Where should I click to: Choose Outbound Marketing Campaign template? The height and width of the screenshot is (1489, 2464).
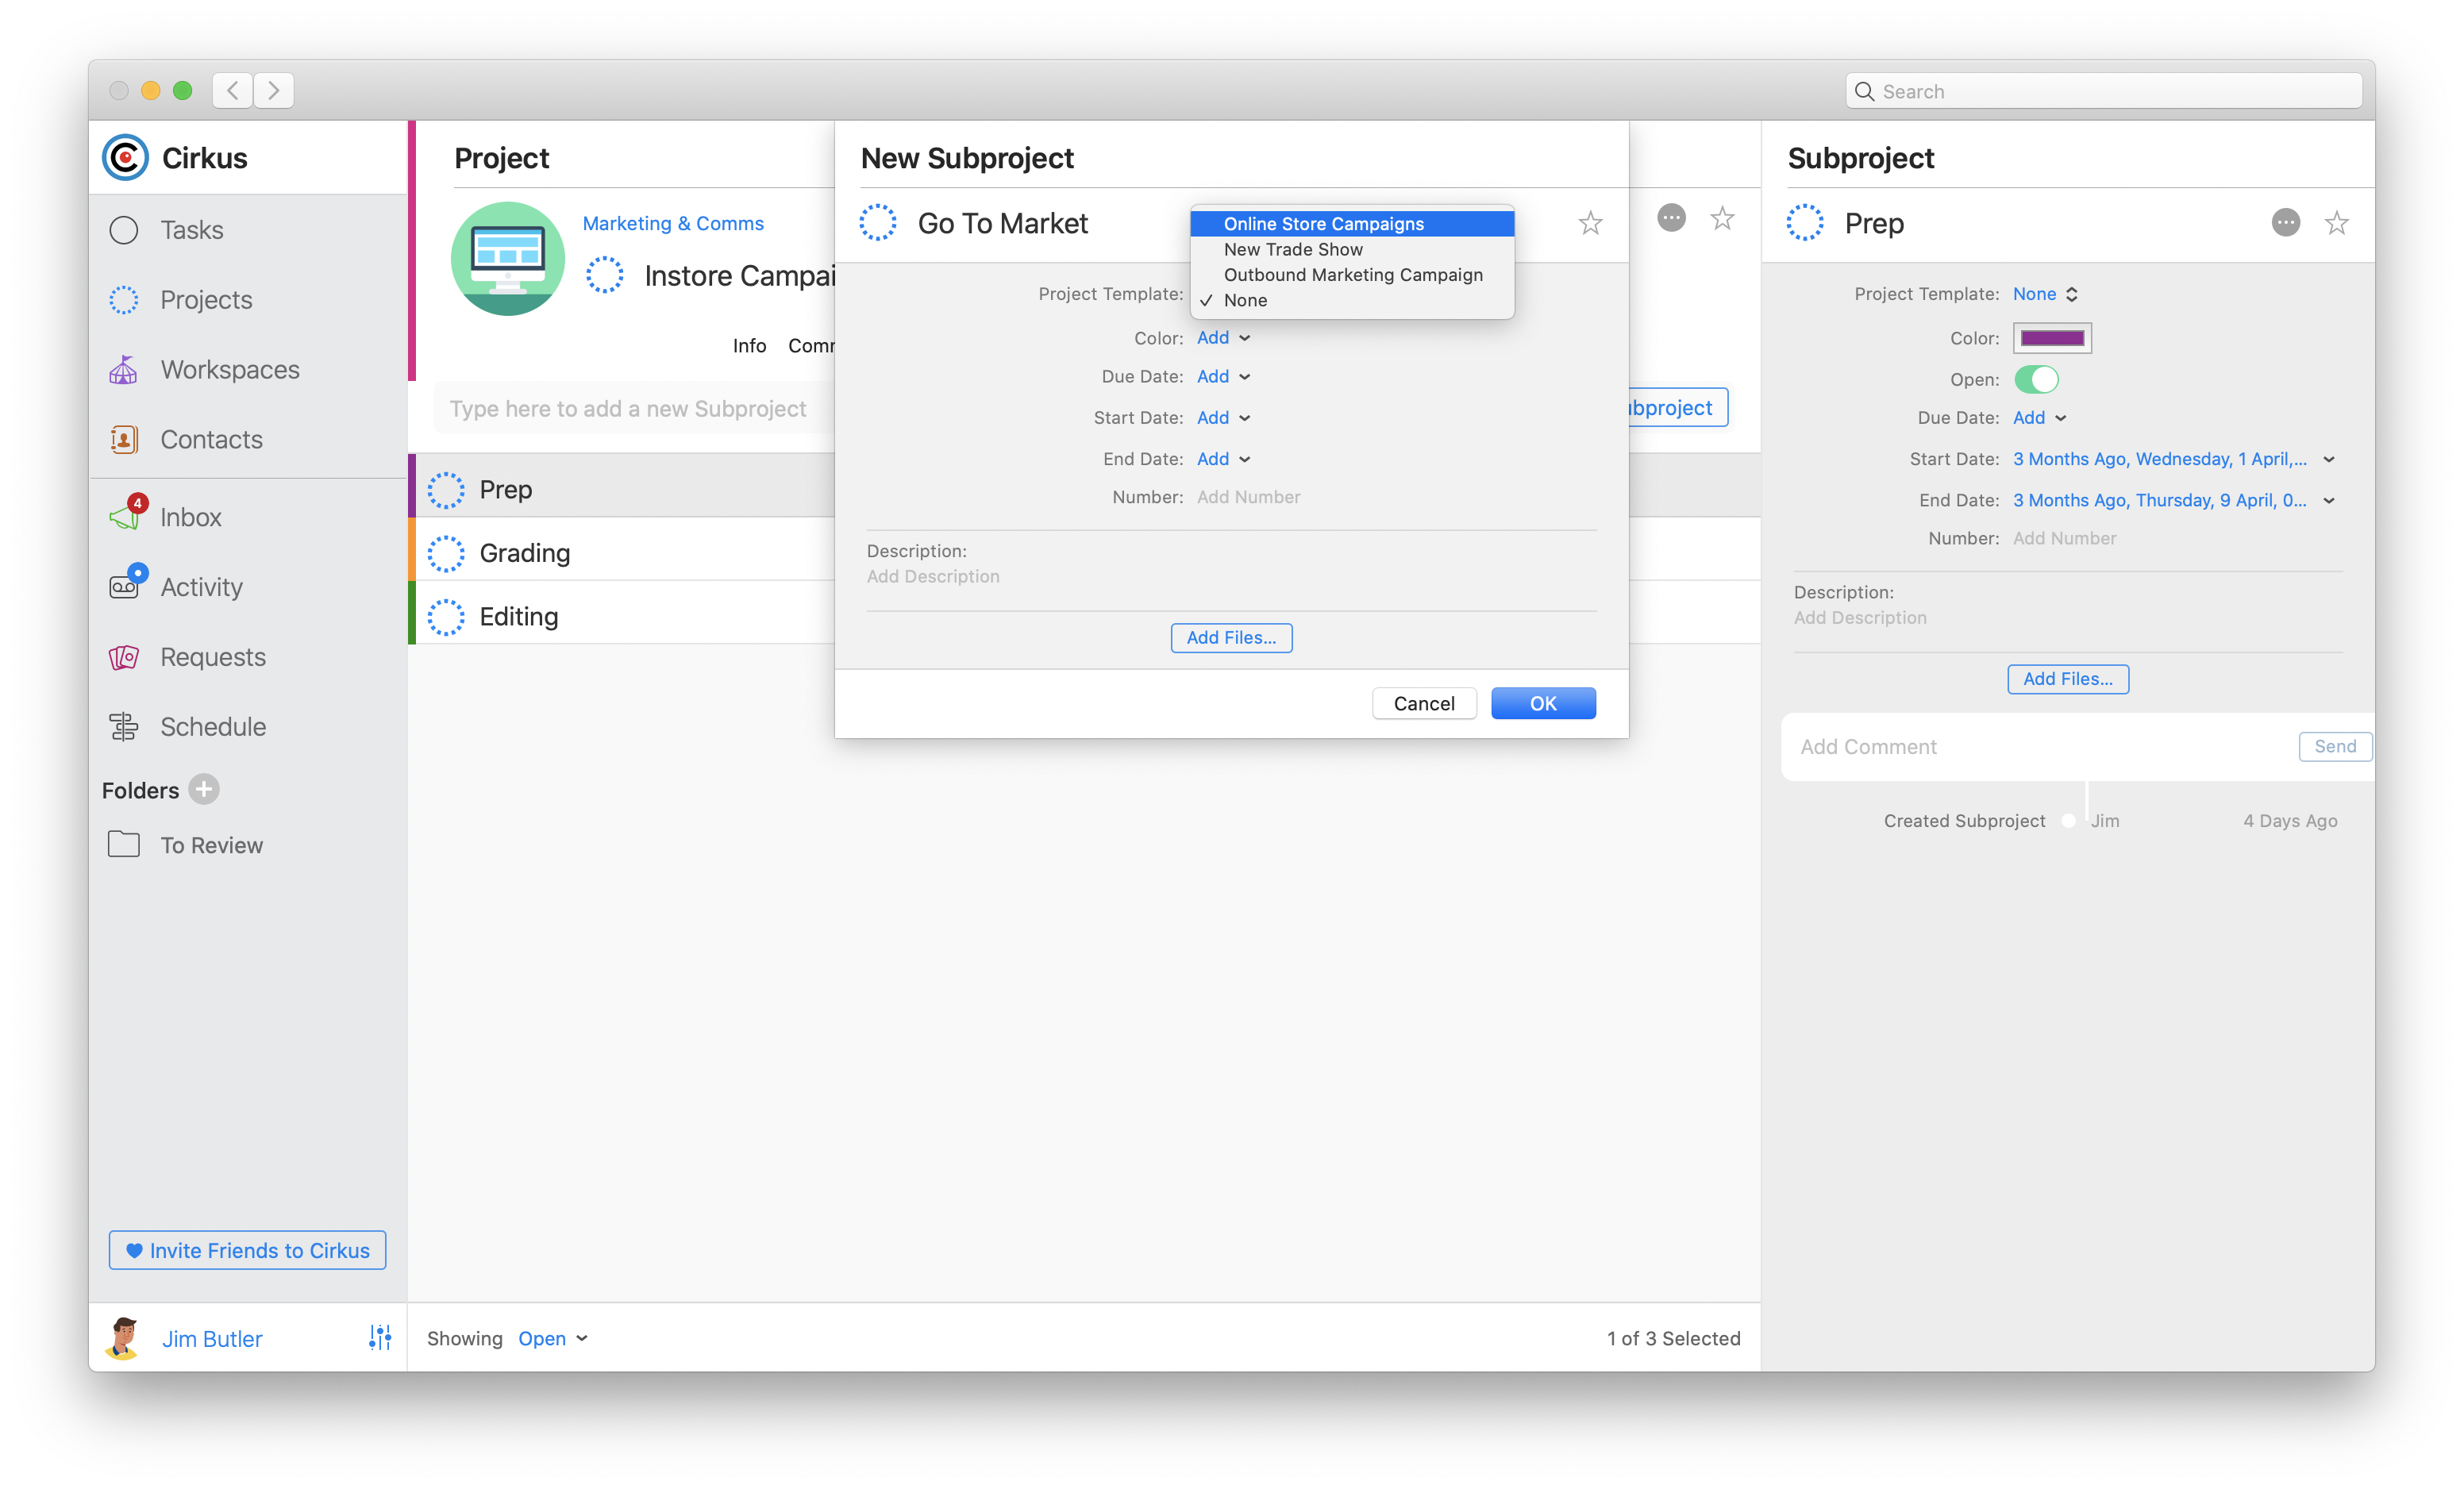tap(1352, 275)
